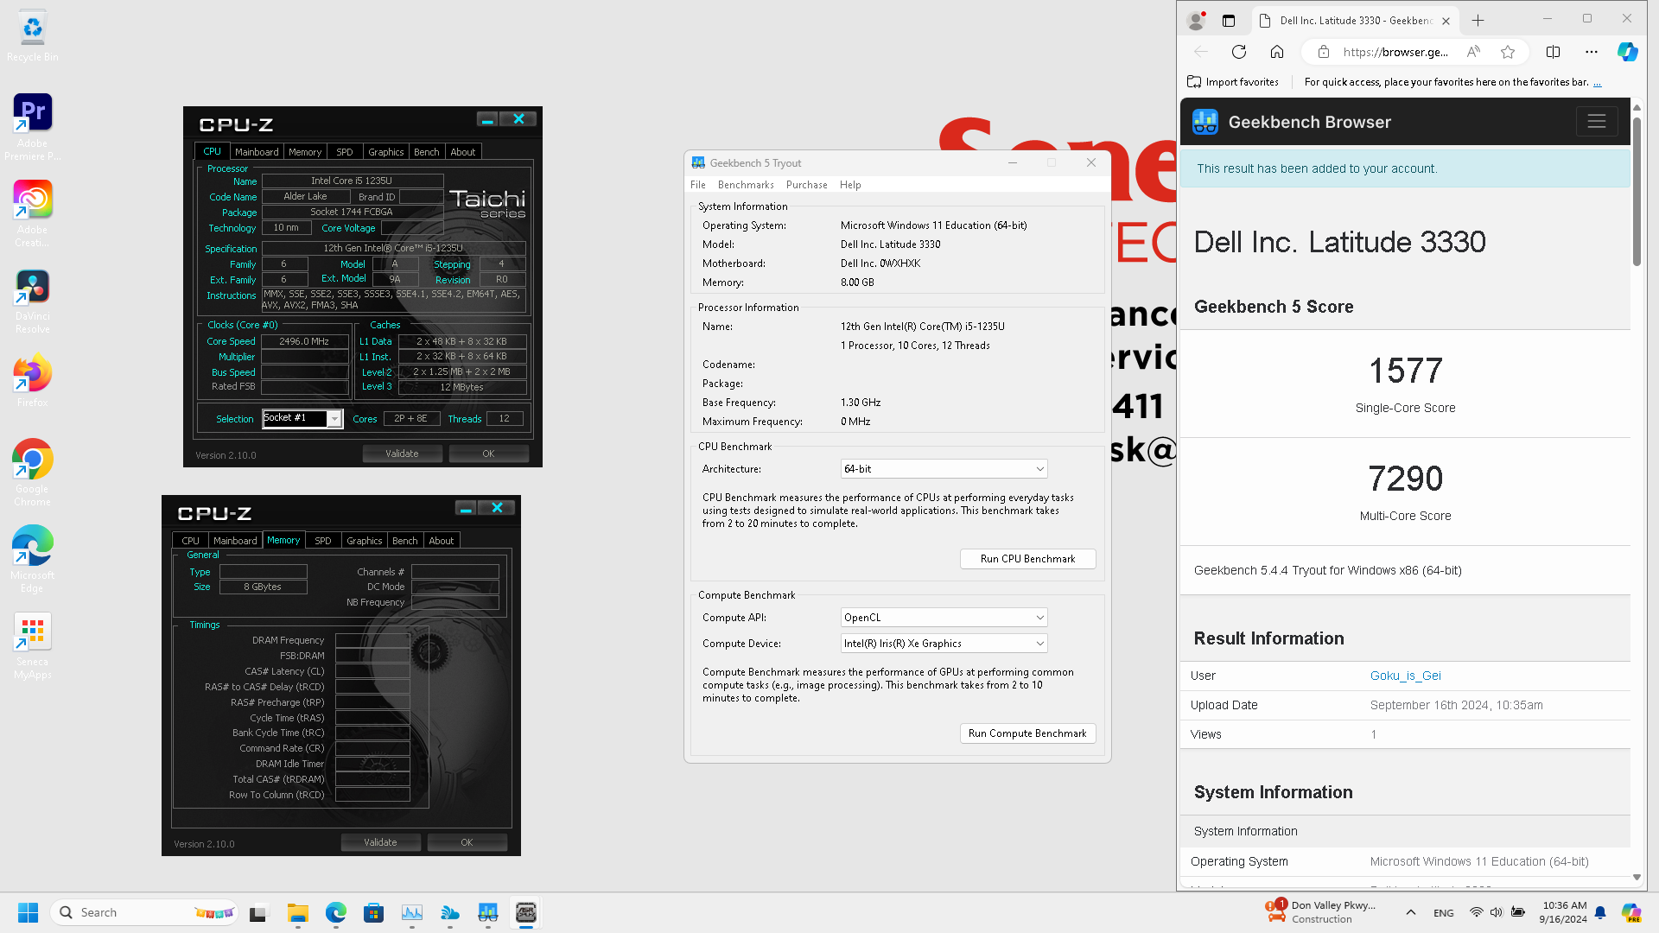Open the clock showing 10:36 AM
The image size is (1659, 933).
coord(1563,912)
